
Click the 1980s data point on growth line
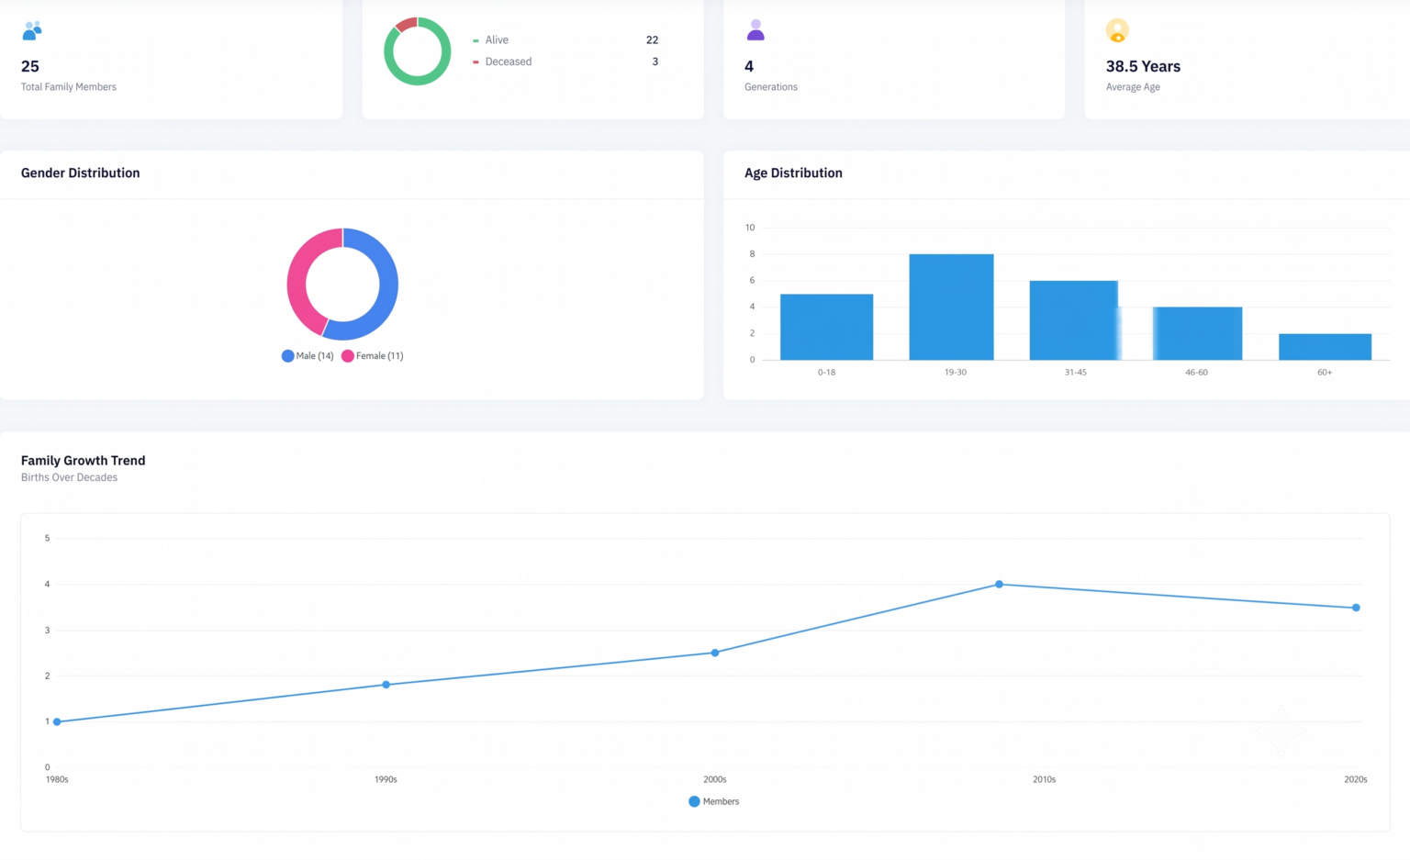point(57,722)
